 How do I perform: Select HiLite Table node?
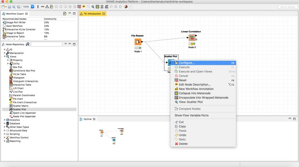coord(19,74)
